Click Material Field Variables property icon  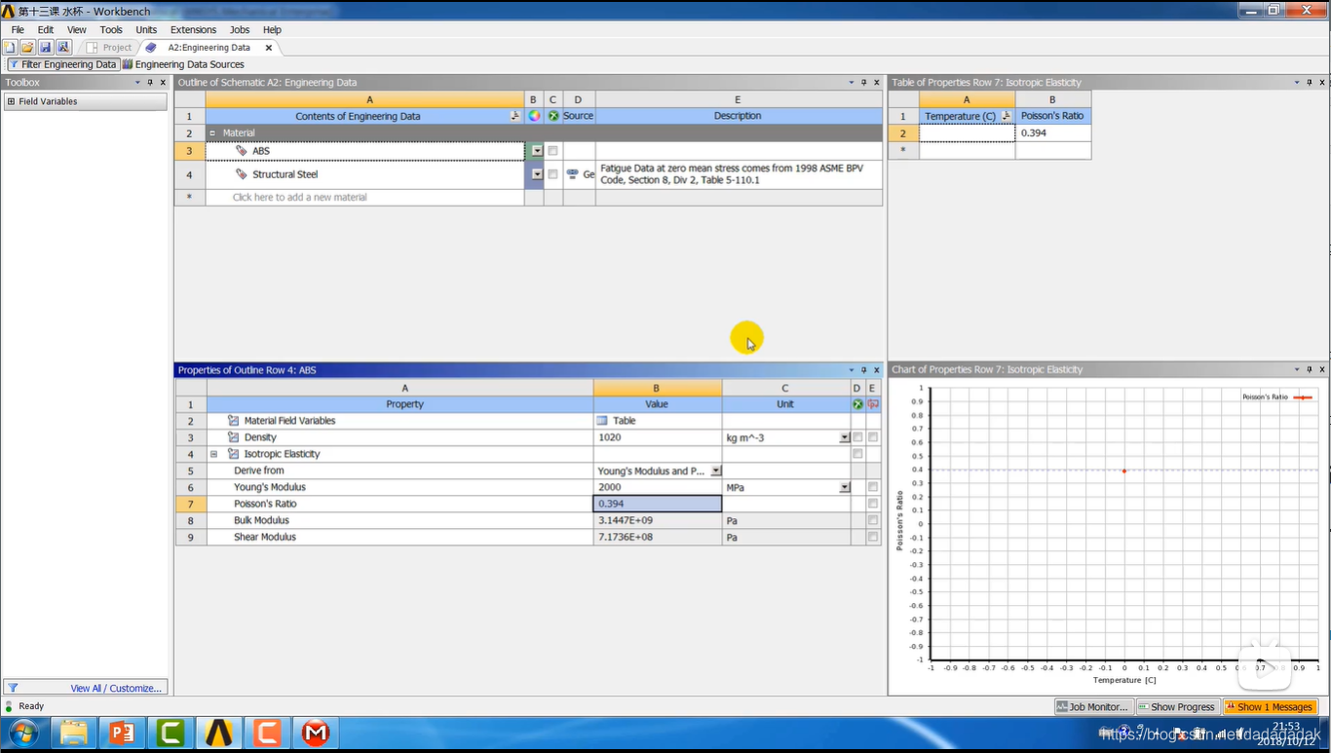tap(234, 421)
